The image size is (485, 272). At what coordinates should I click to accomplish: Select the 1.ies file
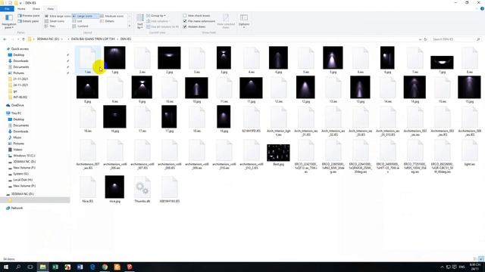click(88, 60)
